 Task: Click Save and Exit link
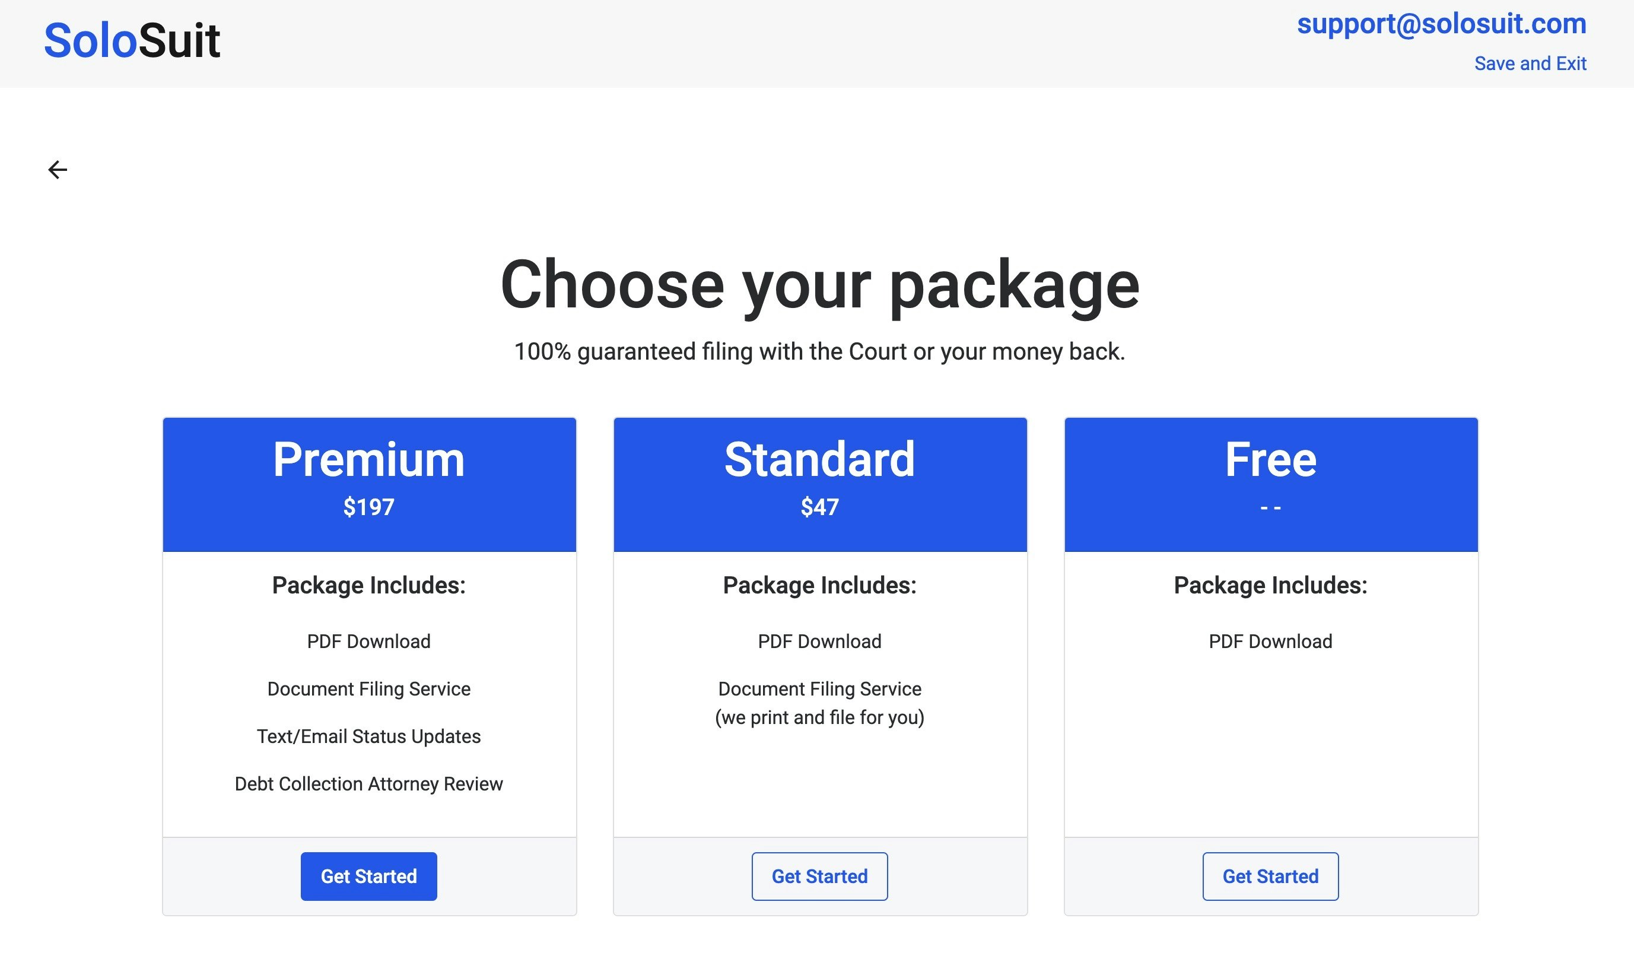1529,63
